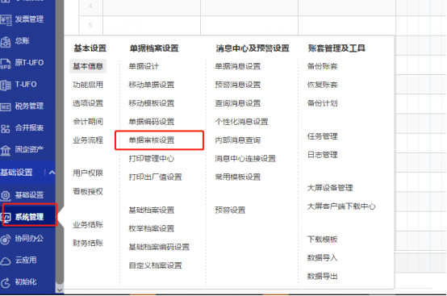Open 移动单据设置 entry
447x296 pixels.
[152, 85]
